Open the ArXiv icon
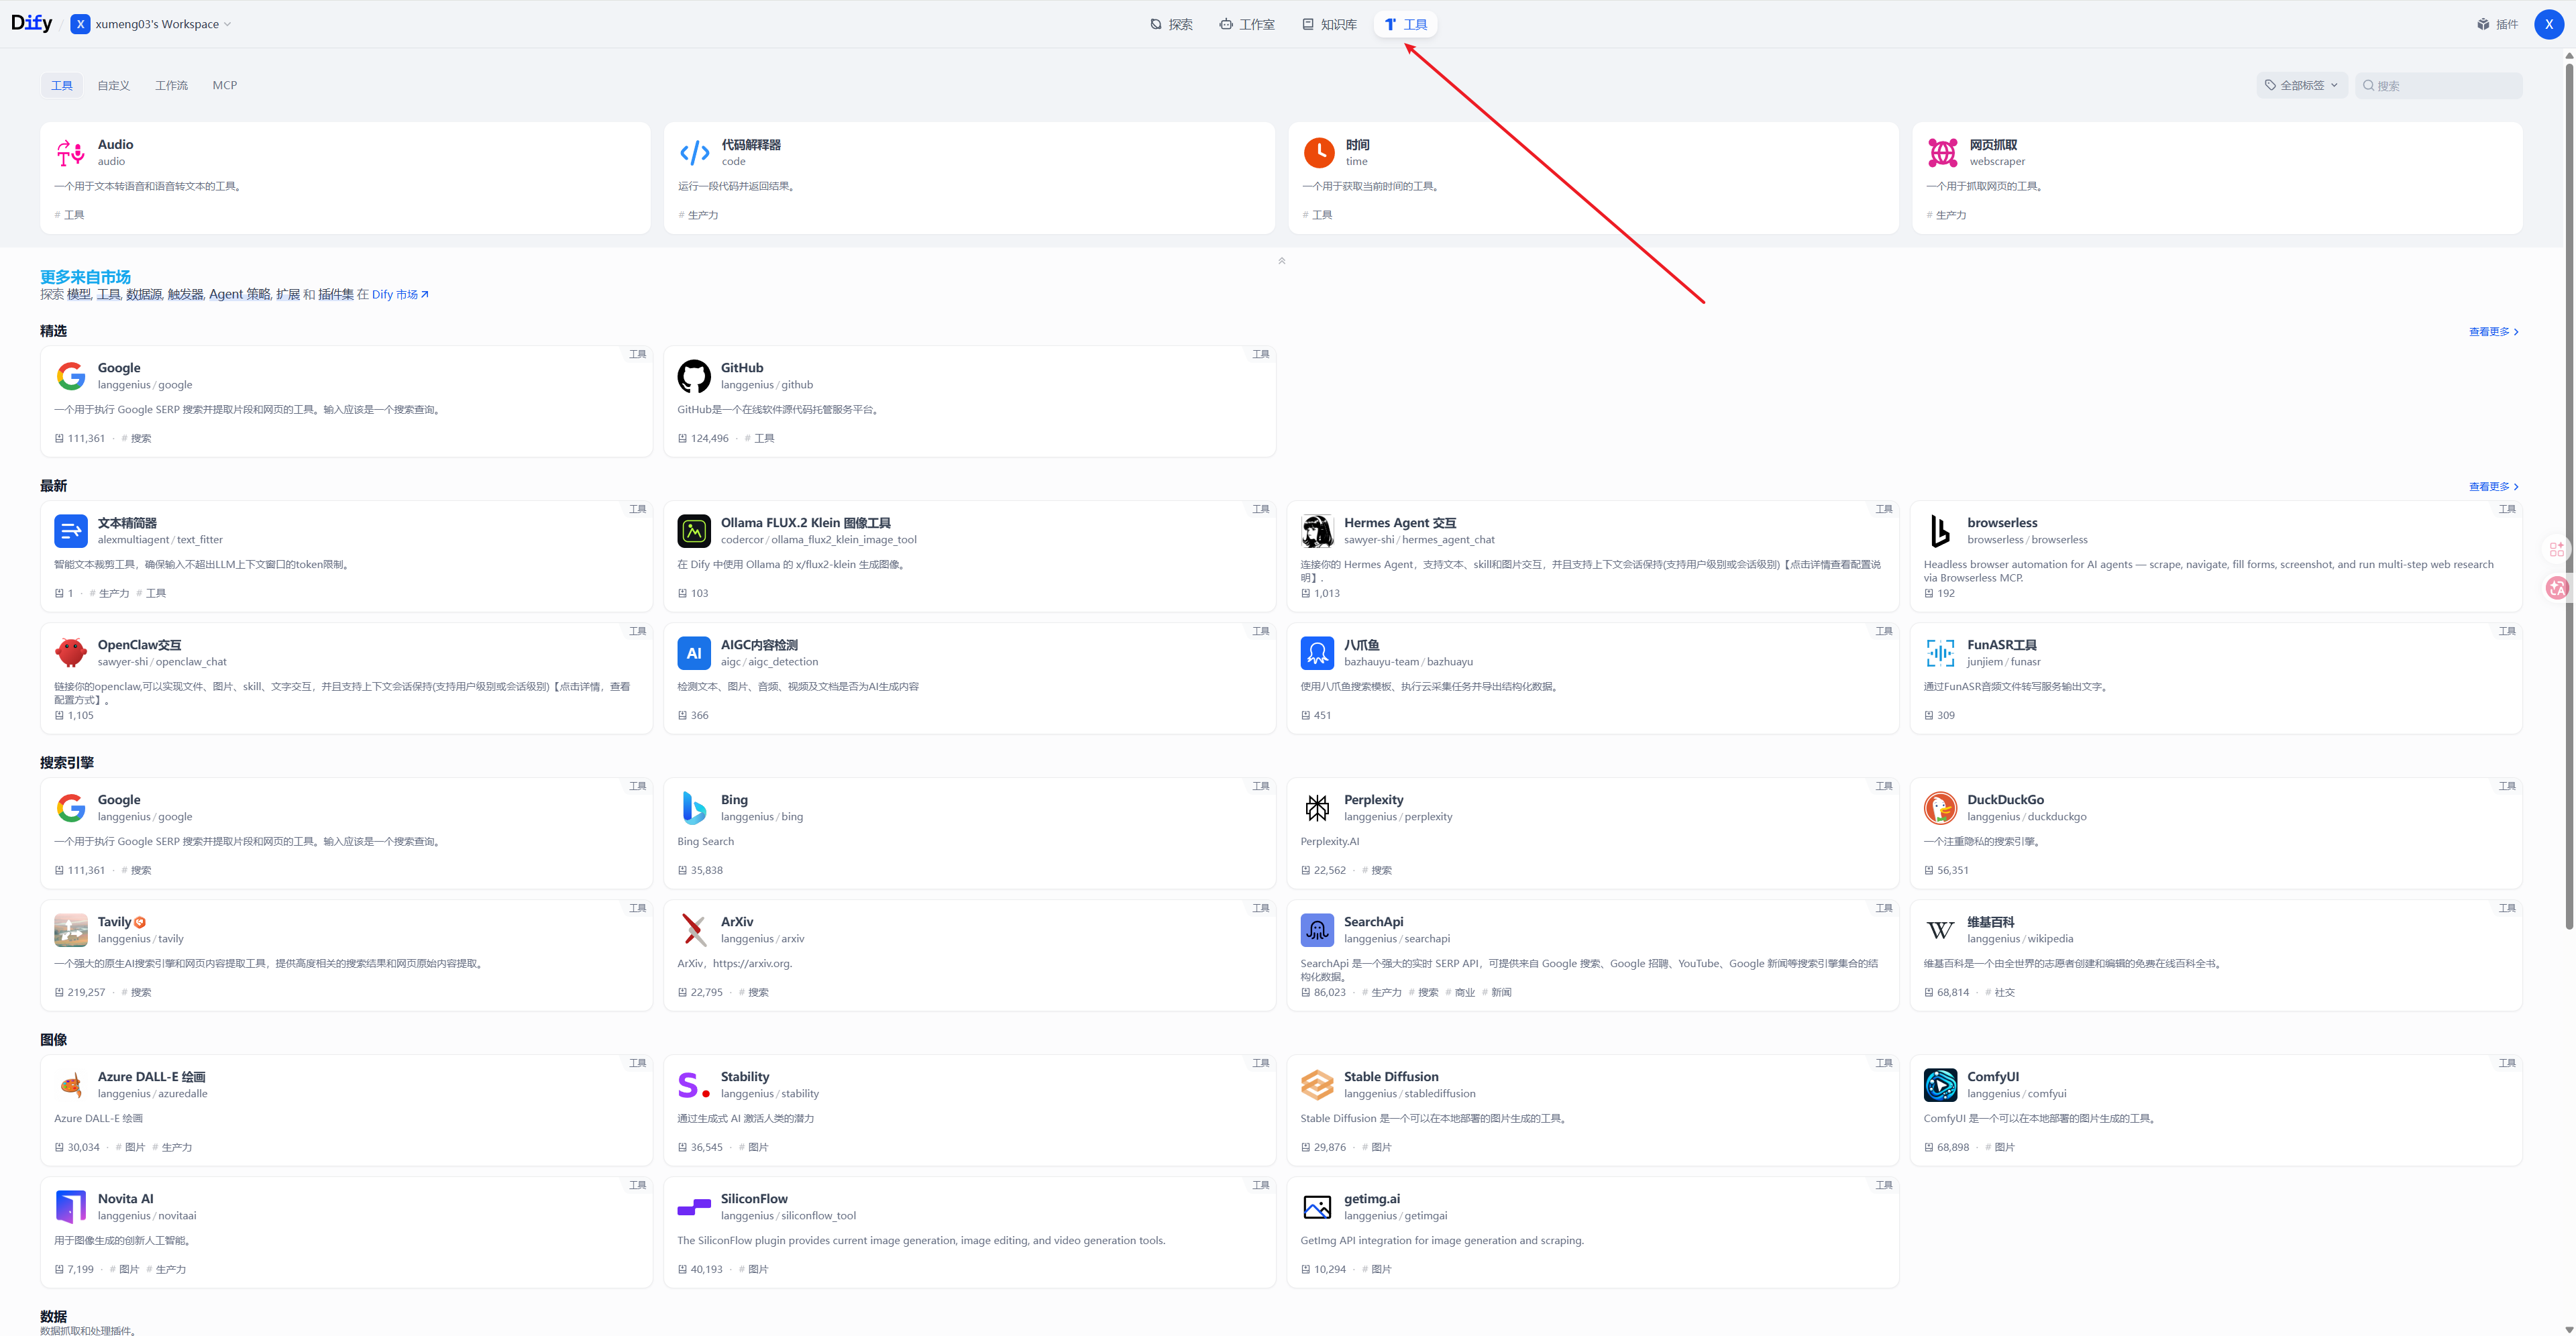Image resolution: width=2576 pixels, height=1336 pixels. 694,930
